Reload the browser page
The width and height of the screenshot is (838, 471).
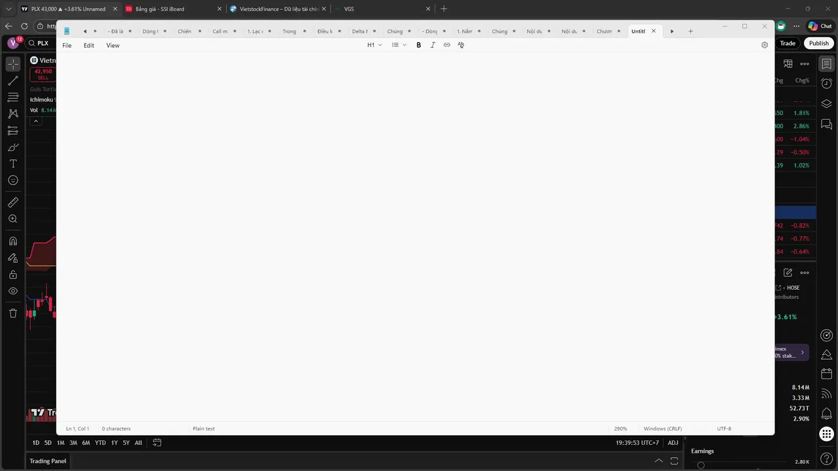(24, 26)
